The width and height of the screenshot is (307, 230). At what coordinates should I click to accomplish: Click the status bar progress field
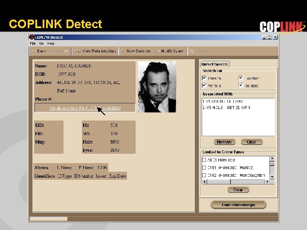pos(48,218)
